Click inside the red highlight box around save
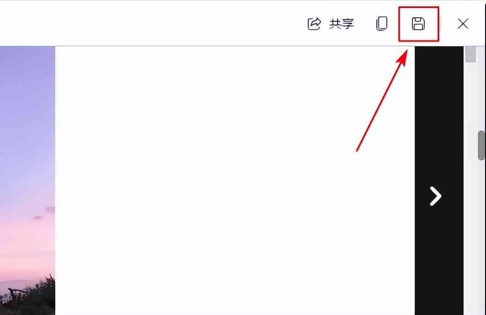The image size is (486, 315). [418, 24]
